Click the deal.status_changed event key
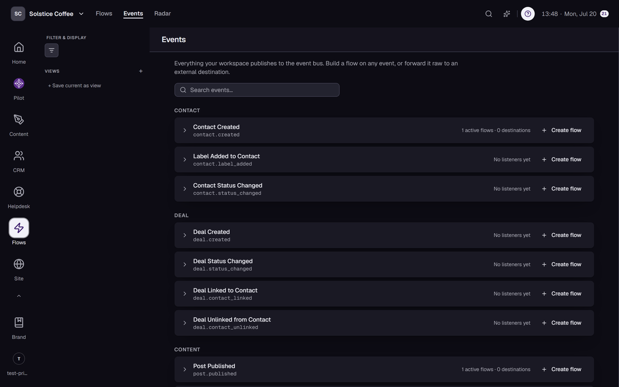 (x=222, y=269)
